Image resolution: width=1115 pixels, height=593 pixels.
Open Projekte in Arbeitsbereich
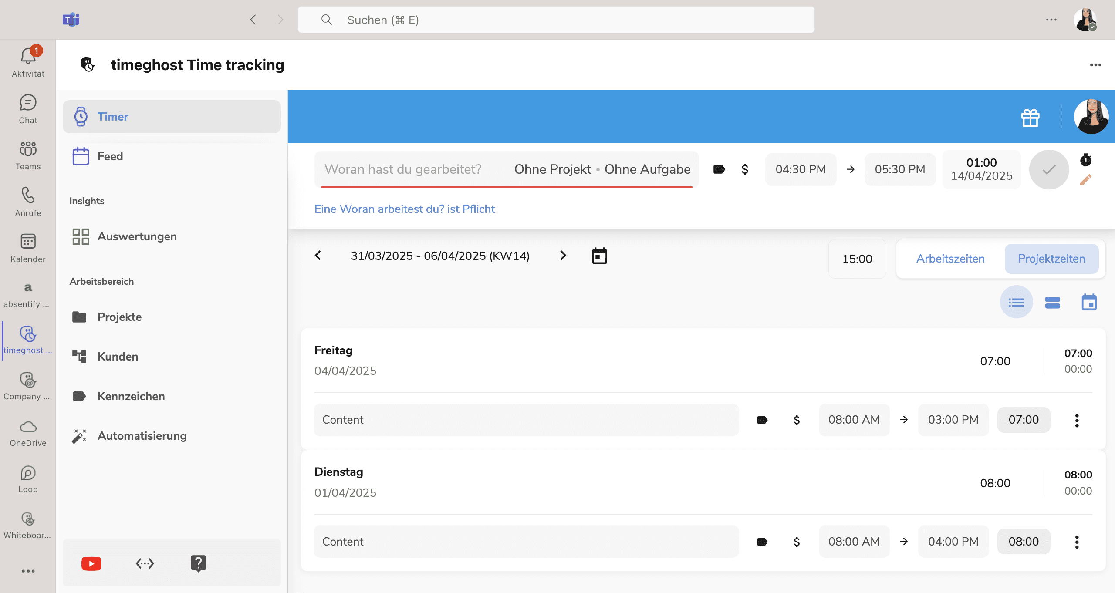(x=172, y=317)
